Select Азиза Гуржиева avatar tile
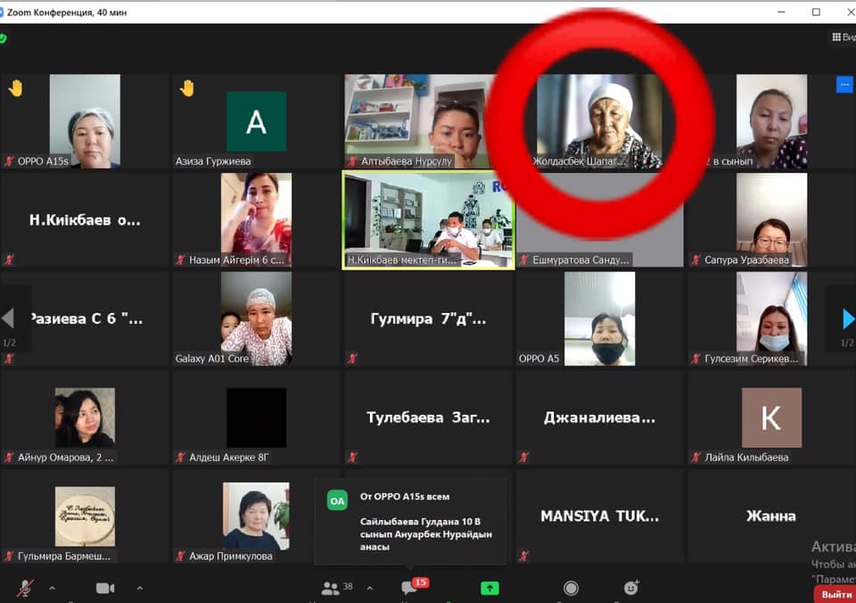This screenshot has width=856, height=603. 256,121
